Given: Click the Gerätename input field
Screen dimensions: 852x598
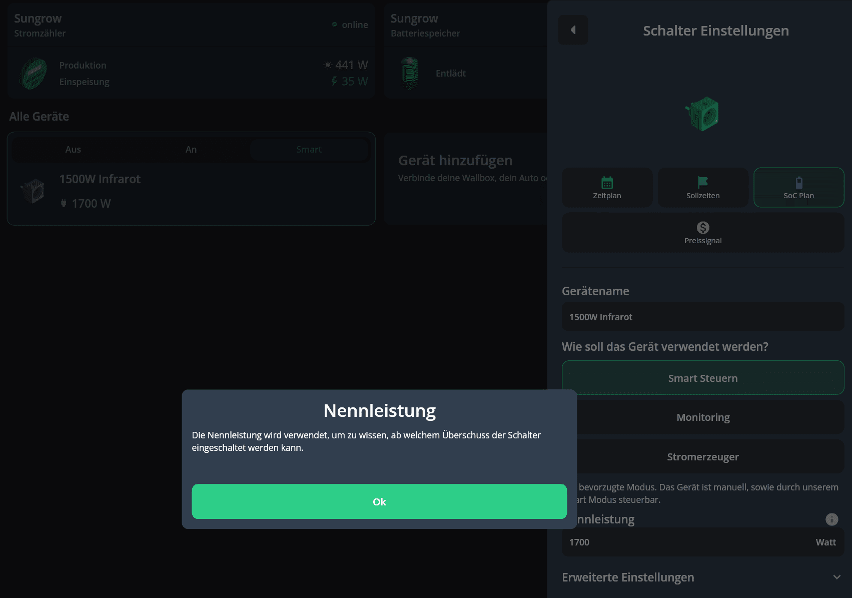Looking at the screenshot, I should 702,317.
